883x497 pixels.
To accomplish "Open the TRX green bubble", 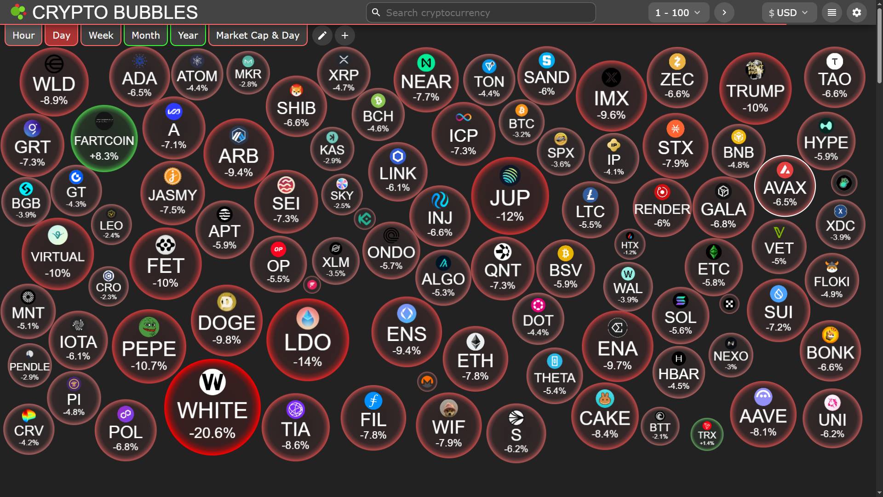I will (x=707, y=434).
